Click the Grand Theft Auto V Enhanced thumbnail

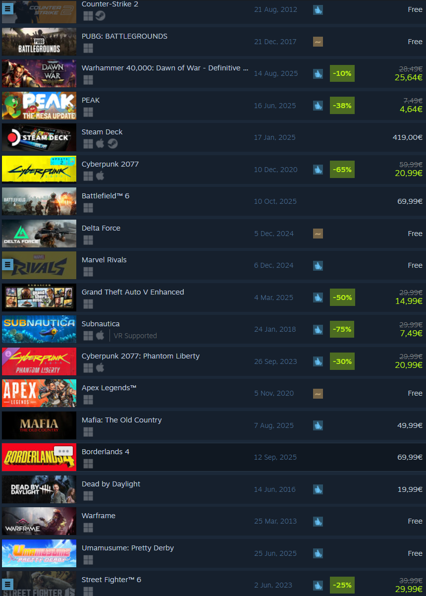point(39,297)
